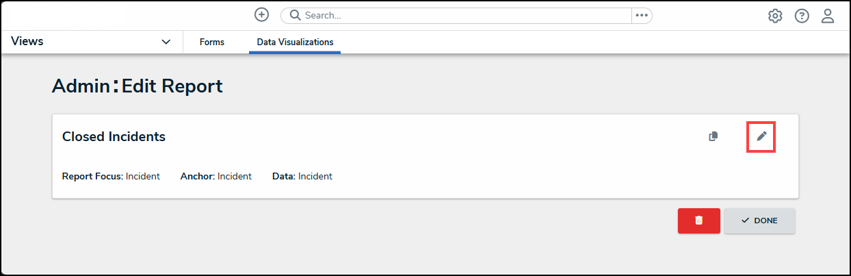Click the trash icon on red button

pos(698,221)
